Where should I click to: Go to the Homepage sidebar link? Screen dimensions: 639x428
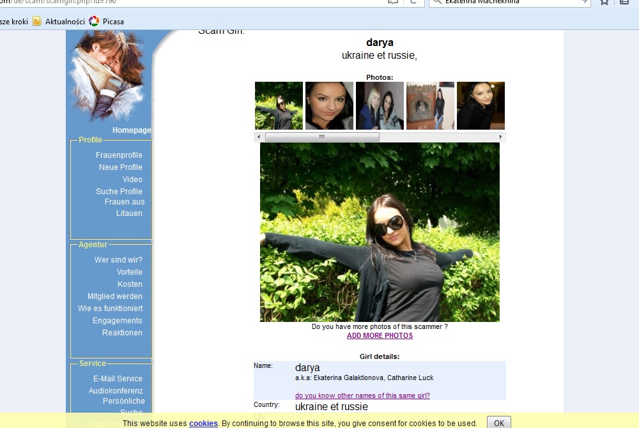click(x=132, y=130)
